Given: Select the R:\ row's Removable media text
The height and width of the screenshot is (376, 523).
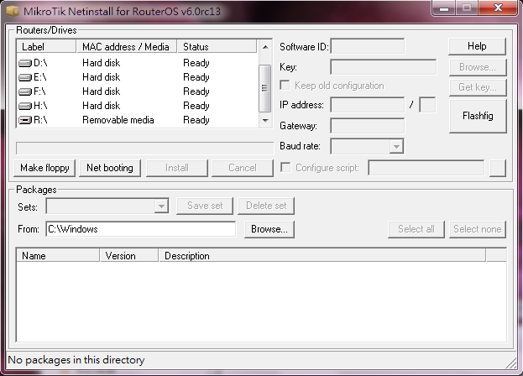Looking at the screenshot, I should pos(118,120).
